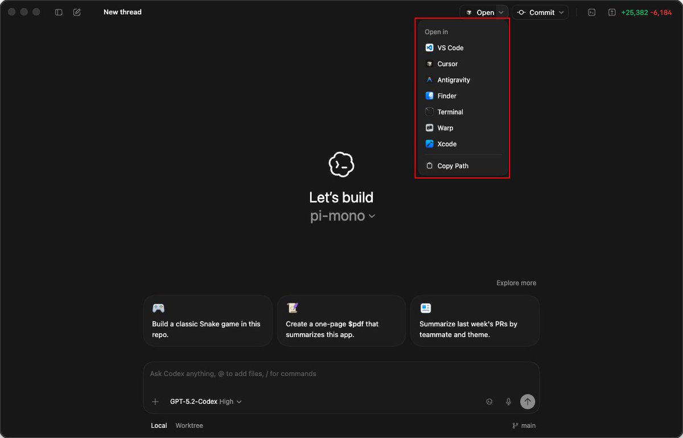The height and width of the screenshot is (438, 683).
Task: Click the Terminal app icon in menu
Action: (430, 112)
